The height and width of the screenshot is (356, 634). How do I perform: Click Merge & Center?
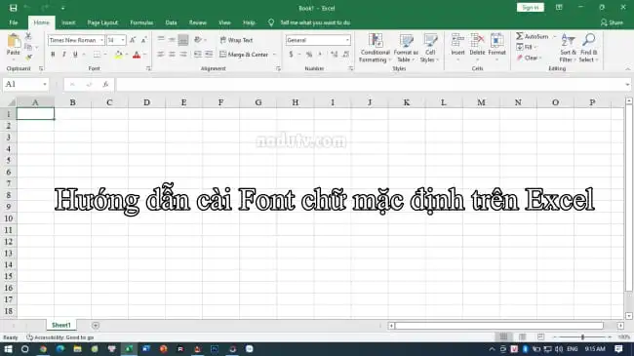244,55
